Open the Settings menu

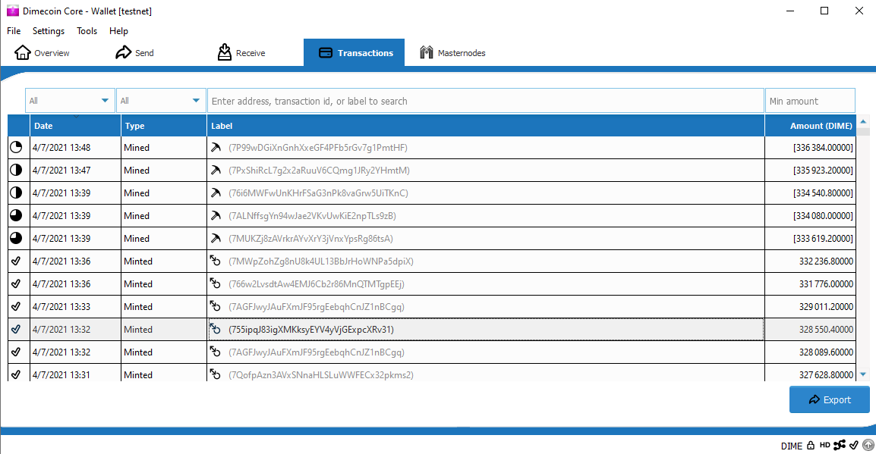point(48,30)
